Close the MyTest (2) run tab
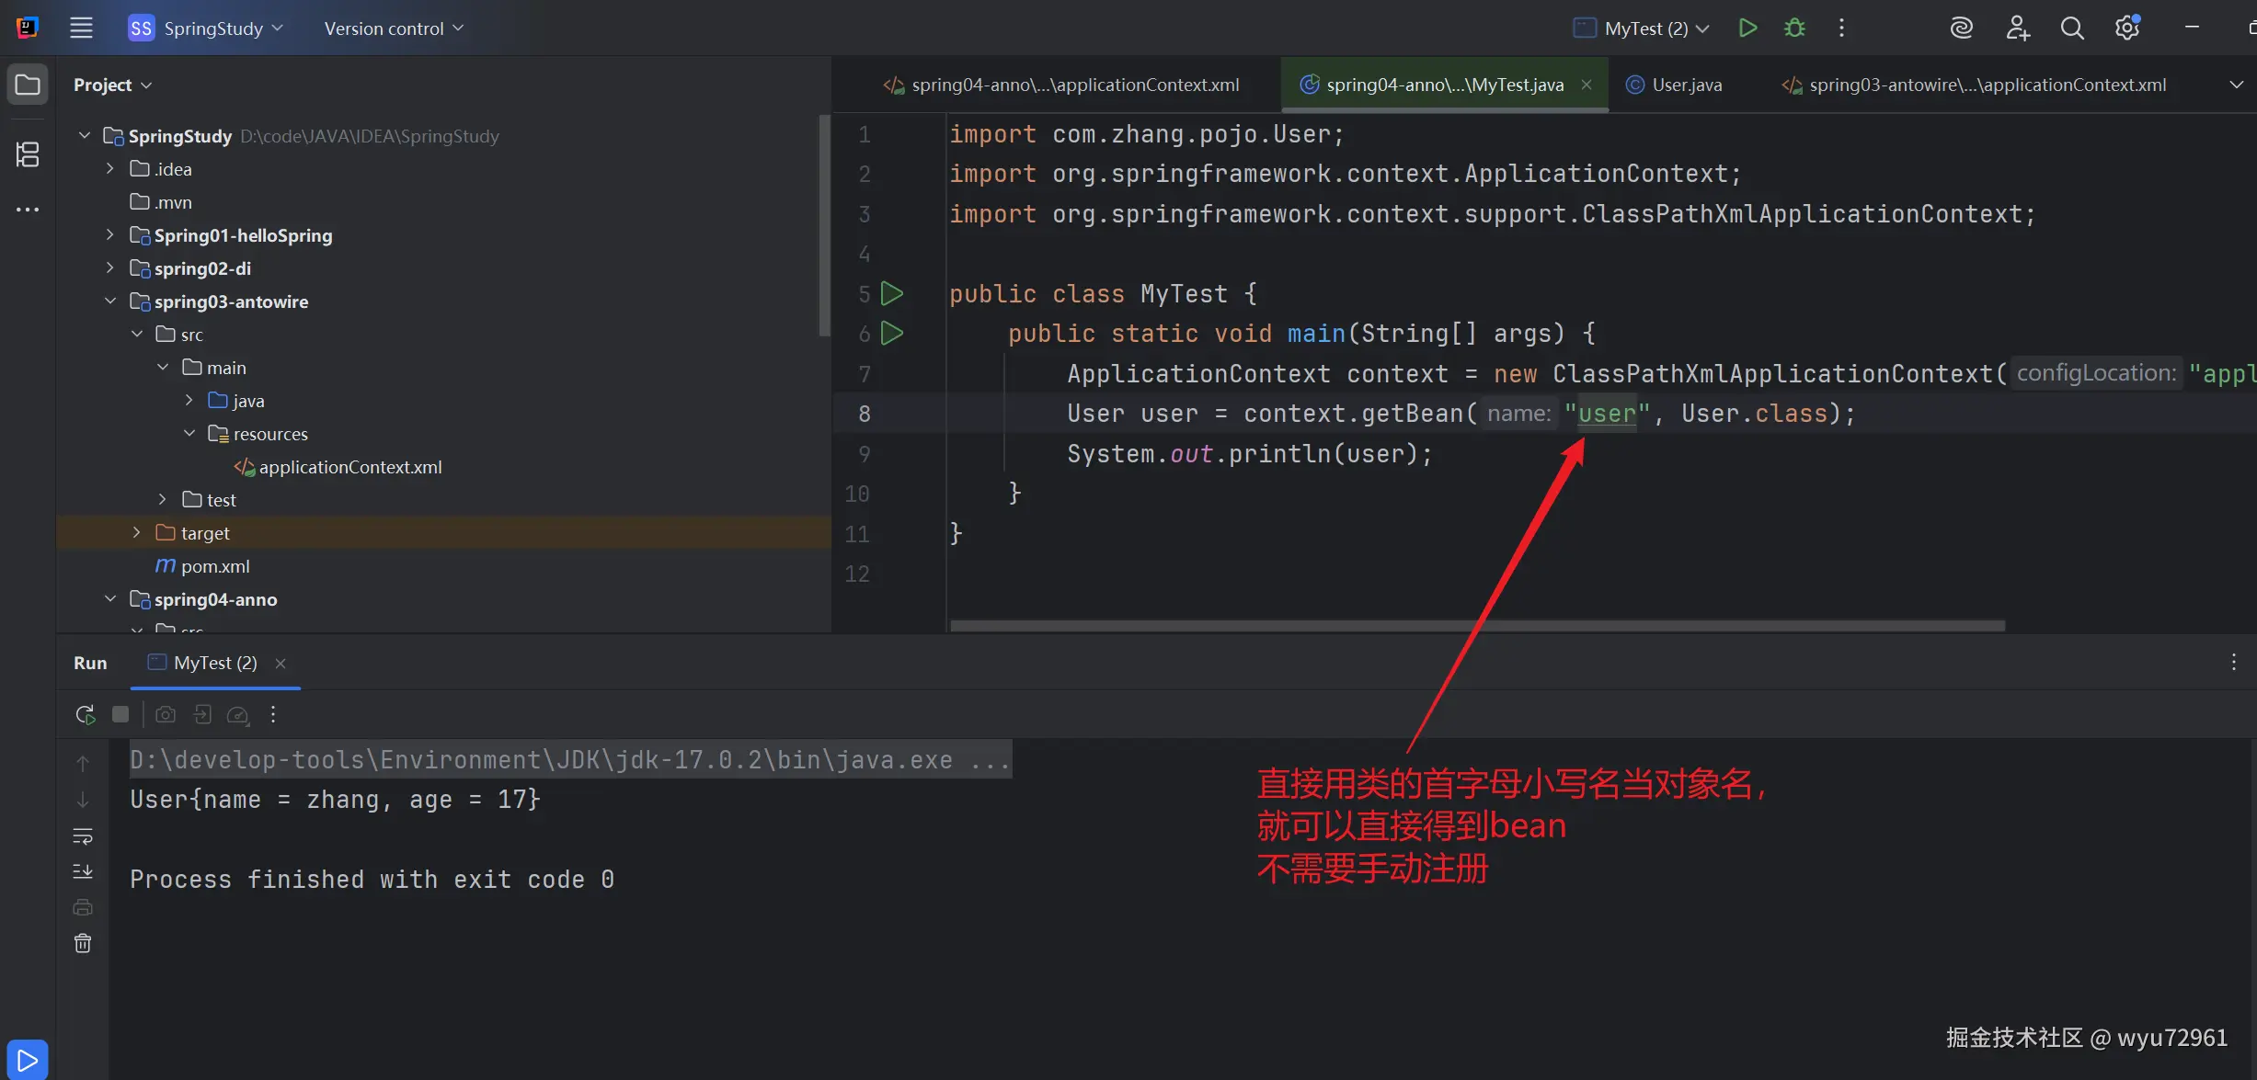The height and width of the screenshot is (1080, 2257). click(x=281, y=664)
